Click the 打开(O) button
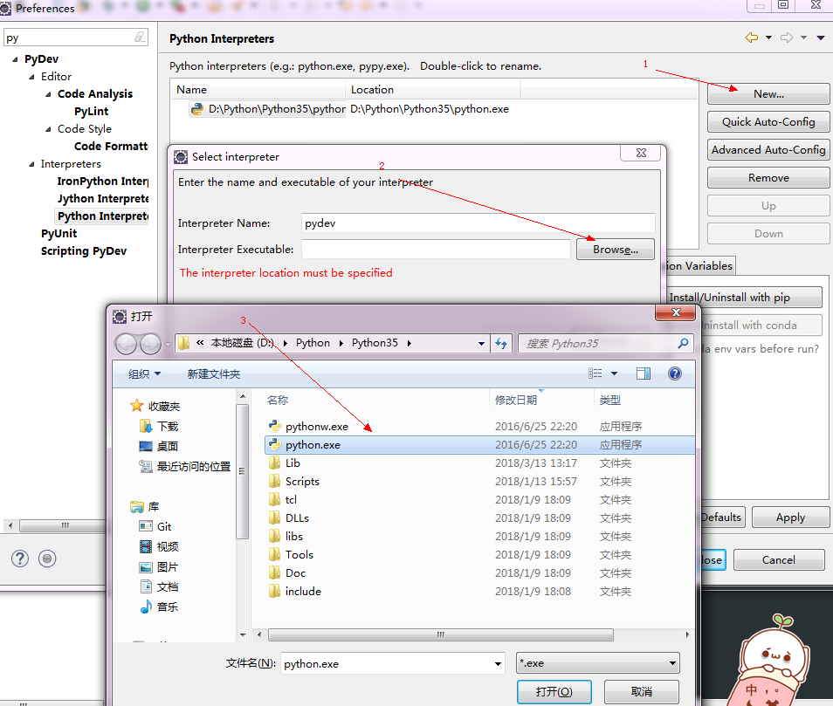The height and width of the screenshot is (706, 833). [554, 691]
